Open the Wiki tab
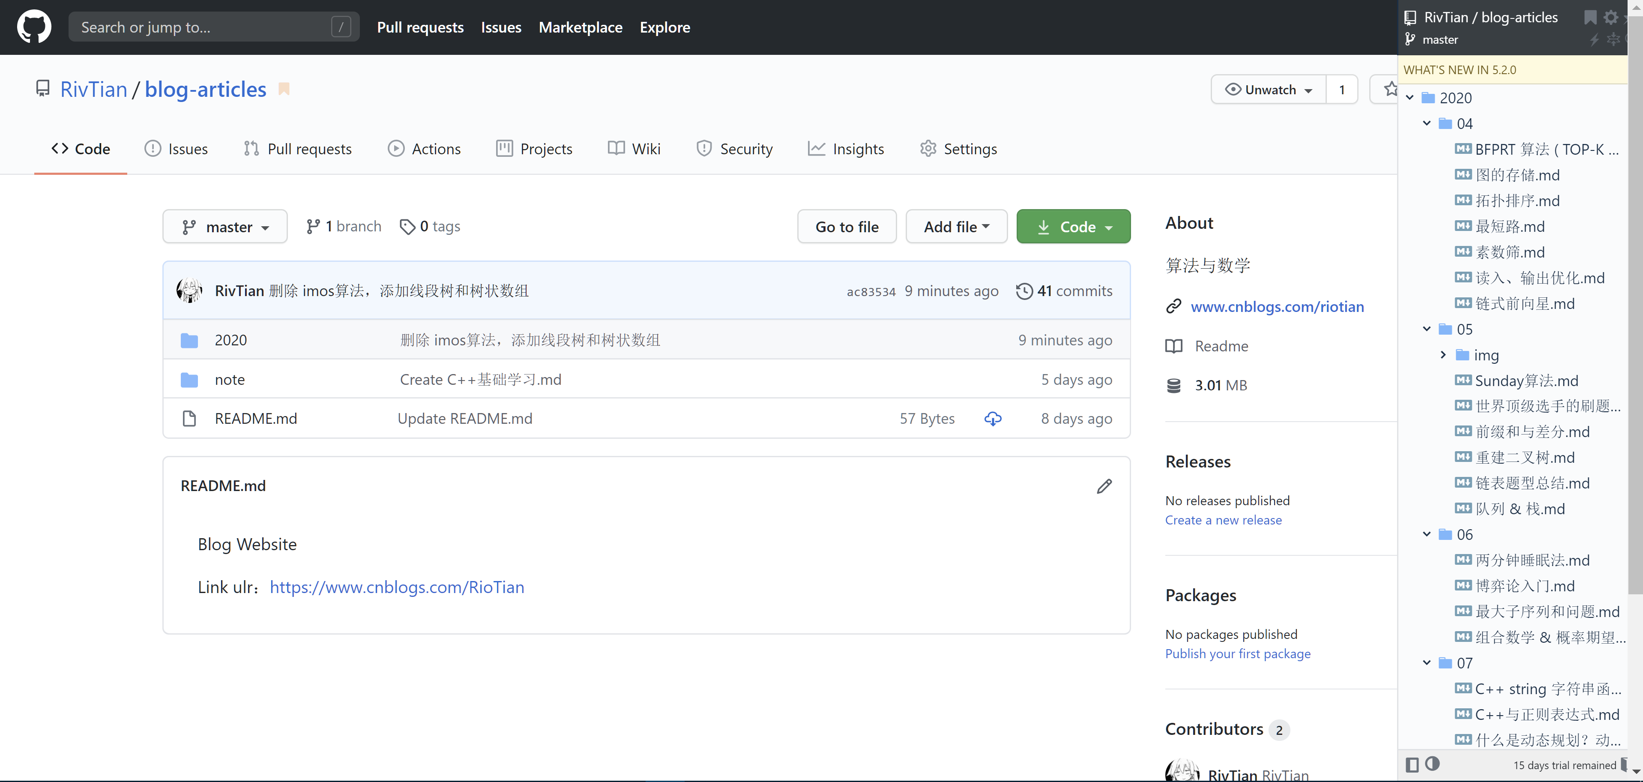 [x=634, y=149]
